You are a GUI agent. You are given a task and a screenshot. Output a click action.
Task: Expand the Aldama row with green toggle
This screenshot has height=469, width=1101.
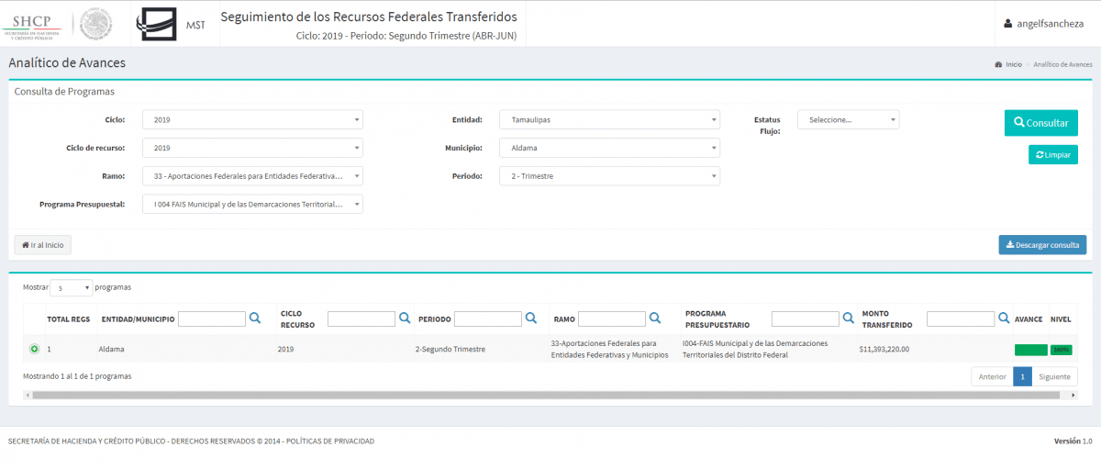34,349
